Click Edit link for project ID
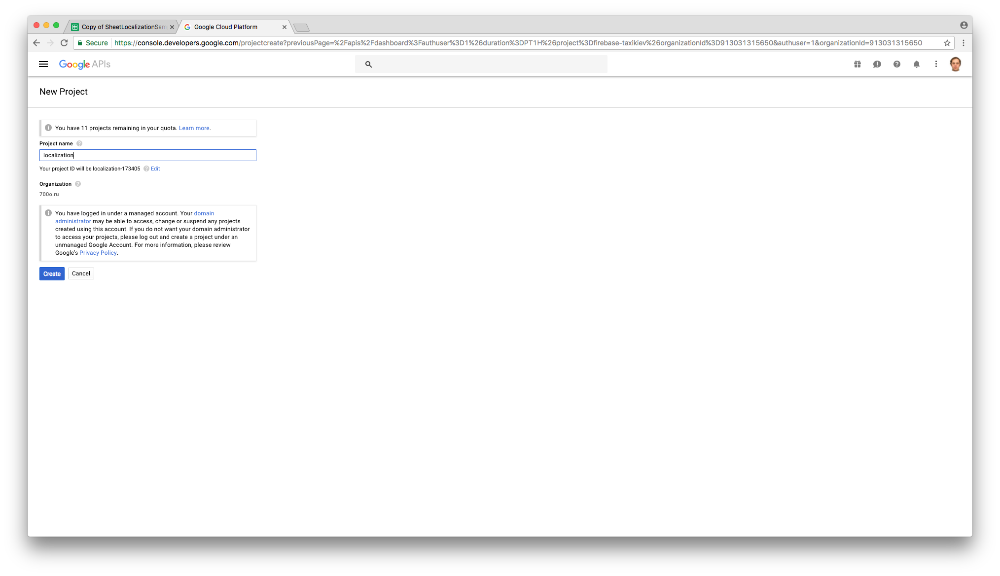The height and width of the screenshot is (576, 1000). click(155, 169)
